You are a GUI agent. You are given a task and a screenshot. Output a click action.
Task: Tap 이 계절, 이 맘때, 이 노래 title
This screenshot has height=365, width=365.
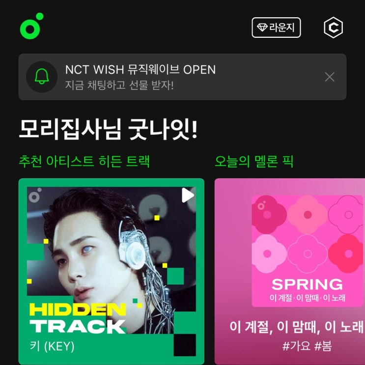[296, 327]
